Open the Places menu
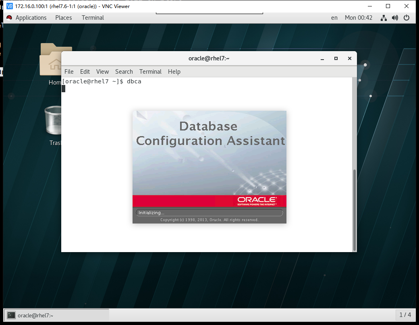 pos(63,18)
